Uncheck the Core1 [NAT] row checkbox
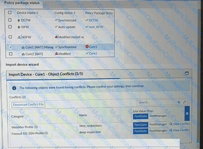 pyautogui.click(x=10, y=47)
